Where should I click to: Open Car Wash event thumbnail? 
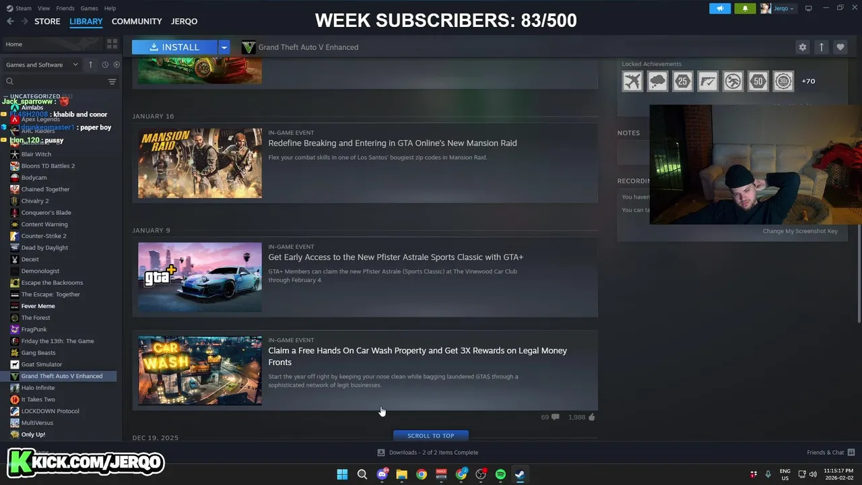tap(200, 370)
